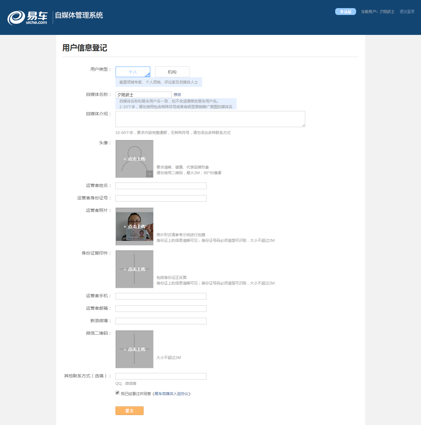Screen dimensions: 421x425
Task: Upload the WeChat QR code image
Action: coord(134,349)
